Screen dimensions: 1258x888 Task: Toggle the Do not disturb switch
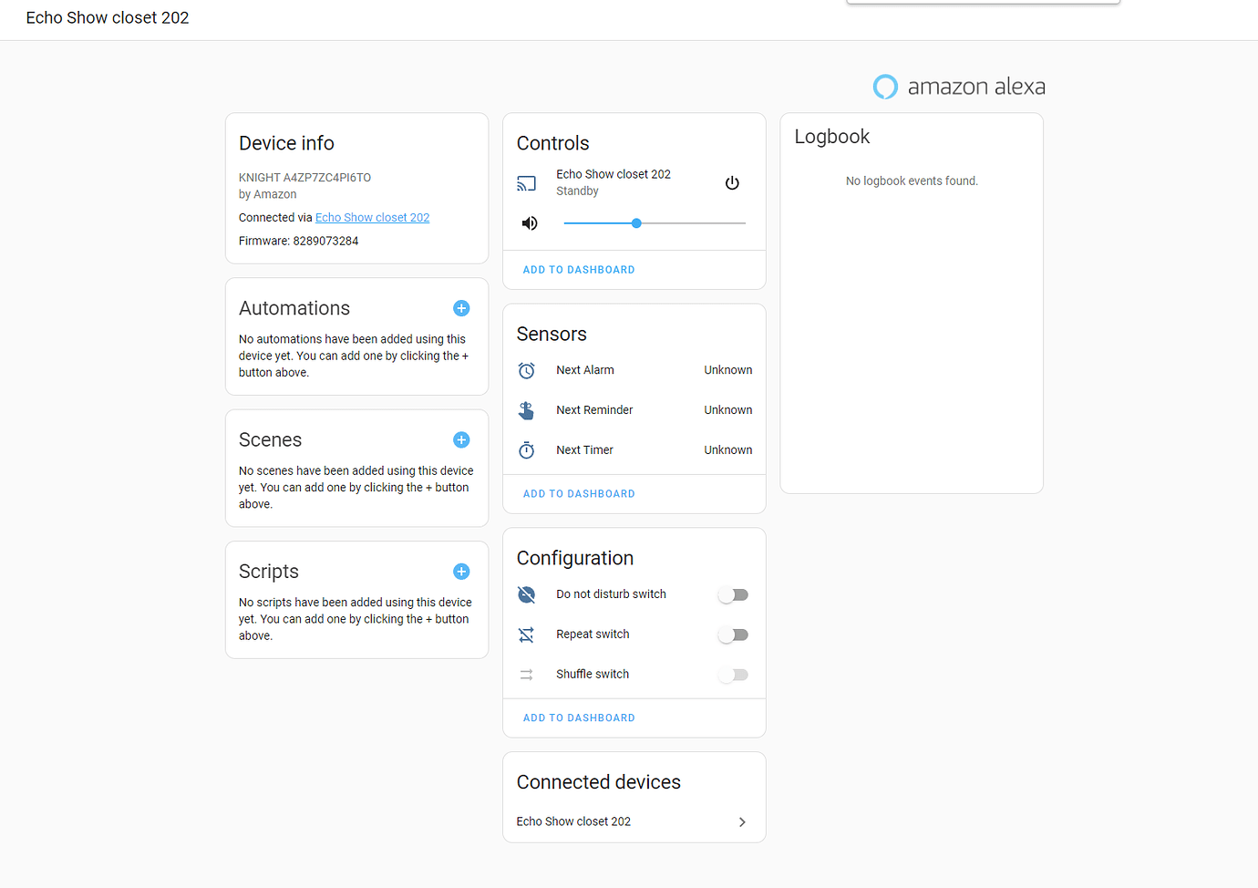733,594
